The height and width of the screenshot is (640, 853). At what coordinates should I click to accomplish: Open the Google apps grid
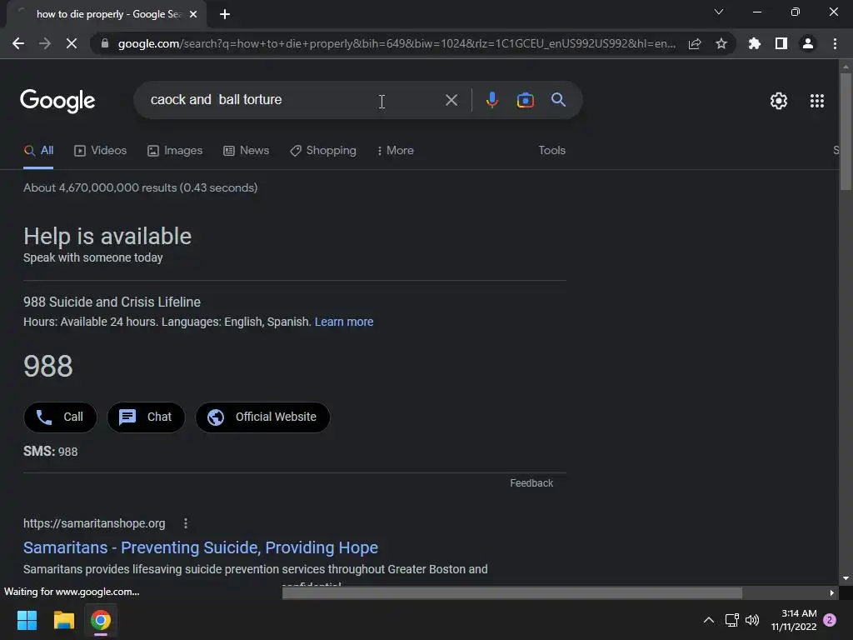pos(816,101)
